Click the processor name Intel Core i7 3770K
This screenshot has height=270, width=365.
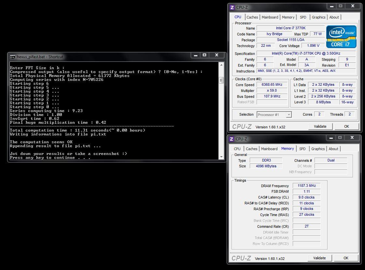click(290, 28)
